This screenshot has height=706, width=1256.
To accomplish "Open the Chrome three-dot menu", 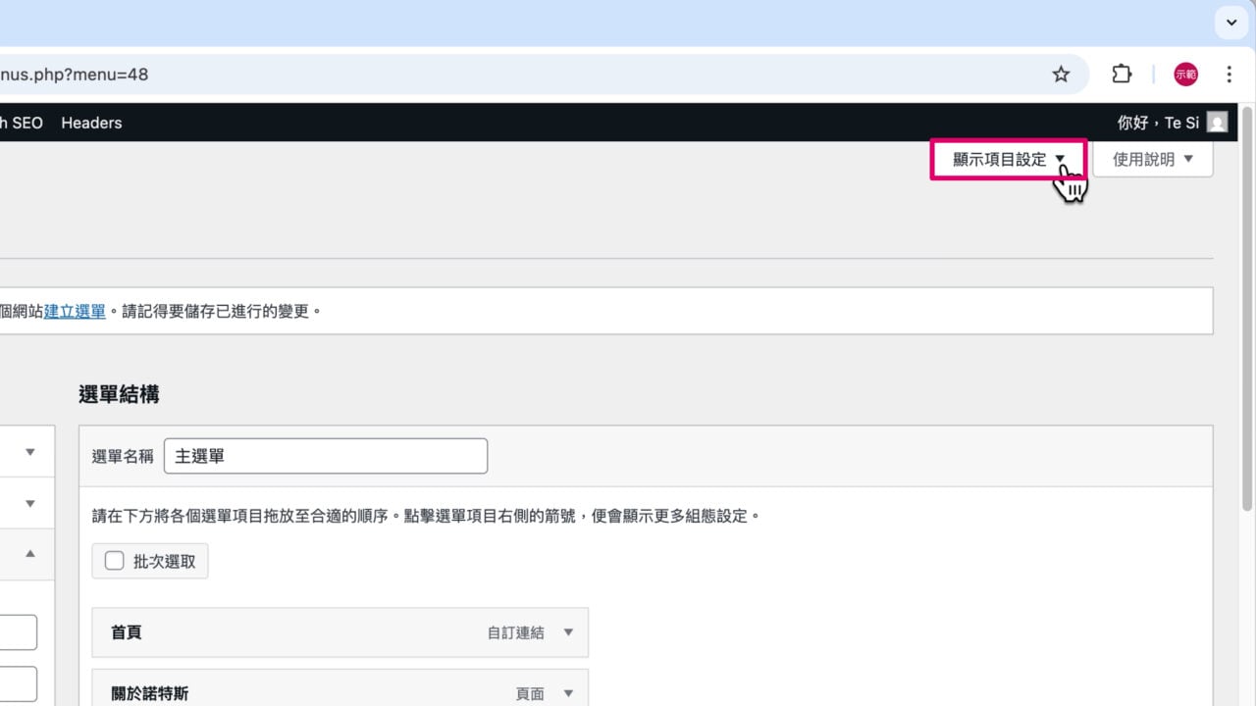I will click(x=1229, y=75).
